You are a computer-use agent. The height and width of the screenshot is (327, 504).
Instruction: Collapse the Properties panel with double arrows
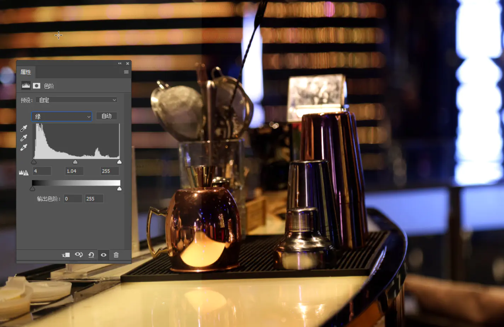tap(120, 64)
